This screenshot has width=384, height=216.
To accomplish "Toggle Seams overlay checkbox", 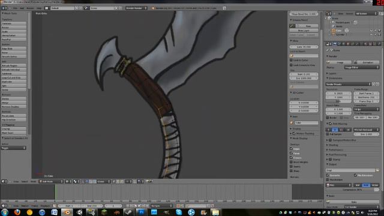I will click(x=291, y=166).
